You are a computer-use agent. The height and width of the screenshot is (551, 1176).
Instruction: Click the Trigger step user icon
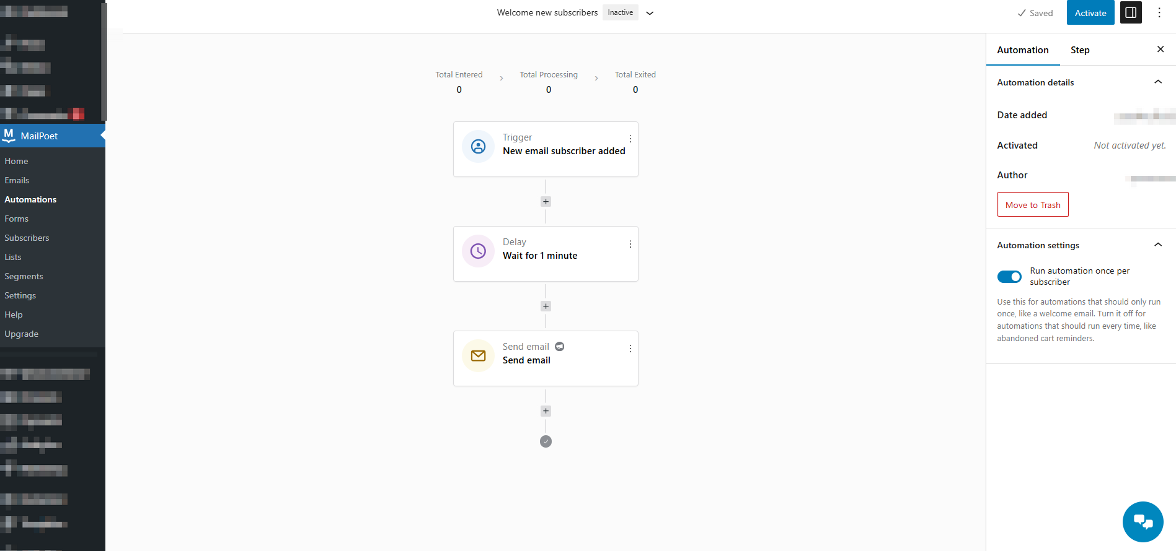pyautogui.click(x=478, y=147)
